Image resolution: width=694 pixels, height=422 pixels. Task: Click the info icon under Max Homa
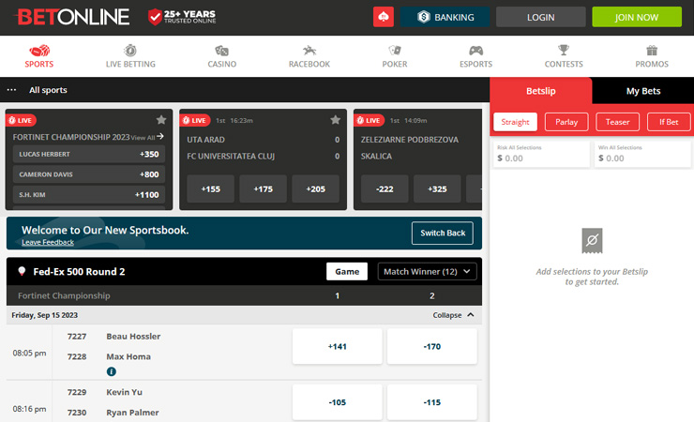pyautogui.click(x=112, y=371)
